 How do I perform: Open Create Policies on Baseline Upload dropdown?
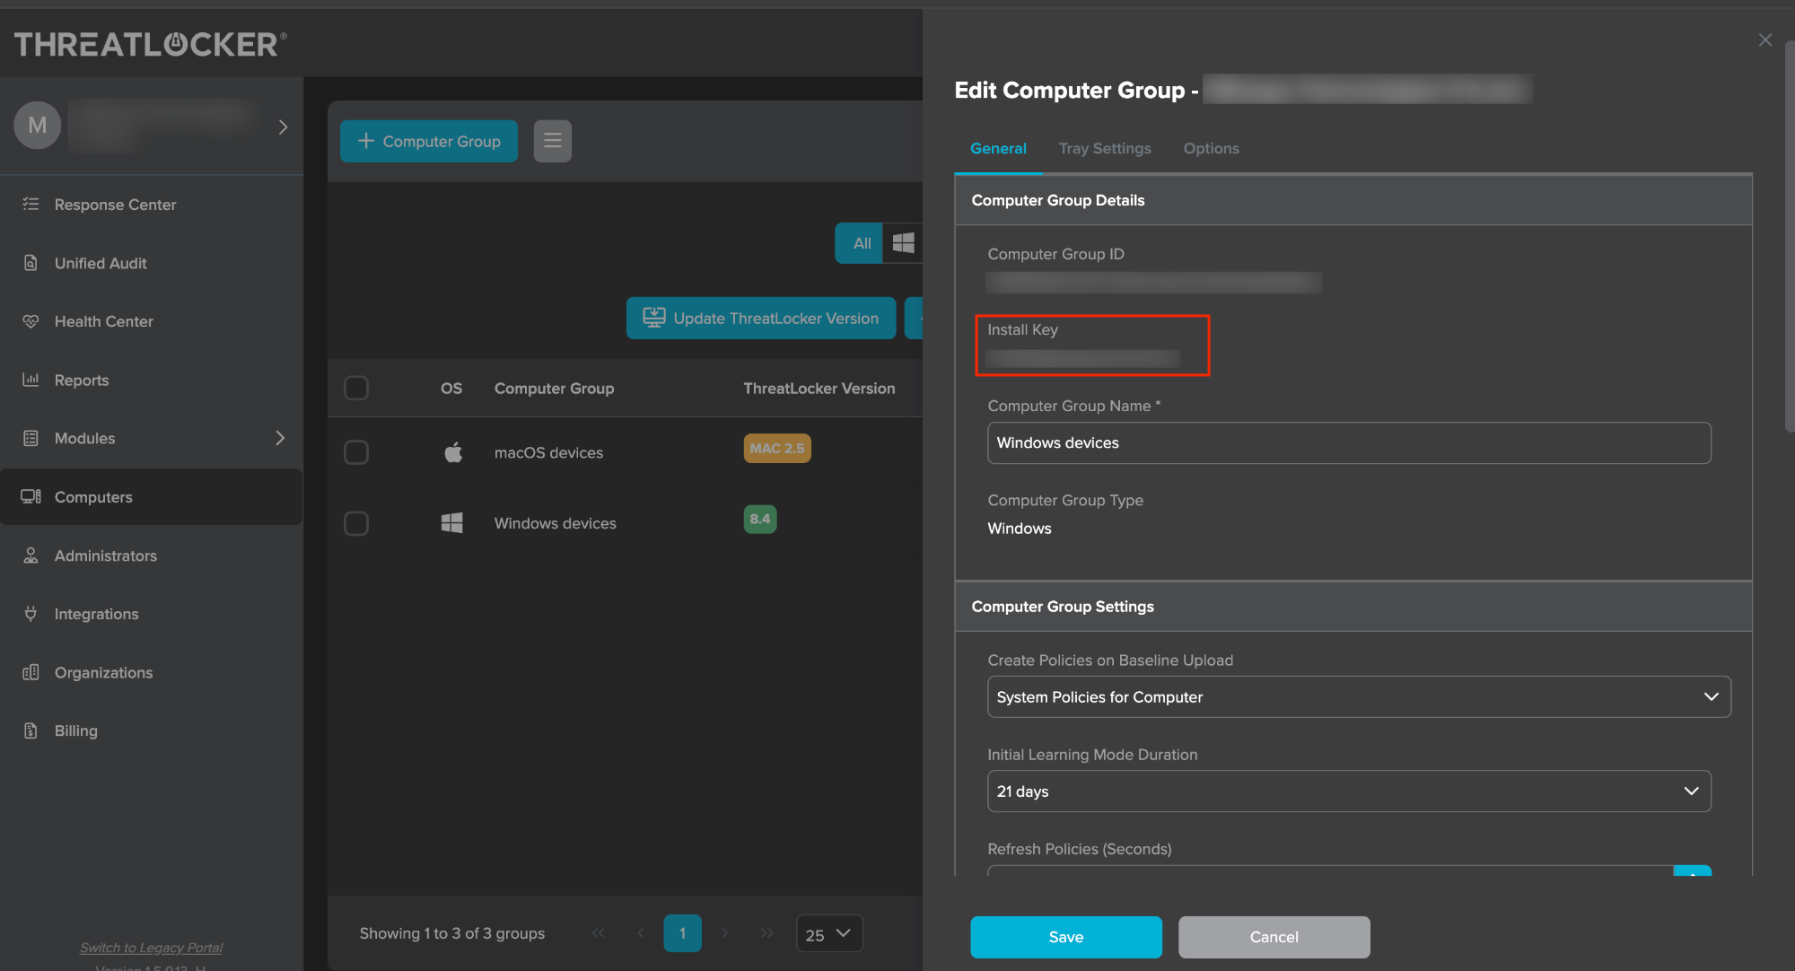click(x=1359, y=697)
